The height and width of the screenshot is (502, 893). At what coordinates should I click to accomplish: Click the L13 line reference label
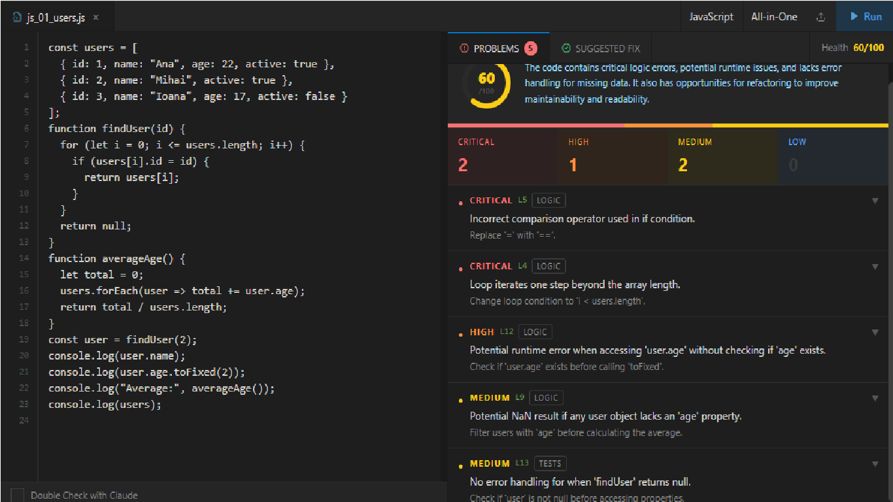point(521,463)
